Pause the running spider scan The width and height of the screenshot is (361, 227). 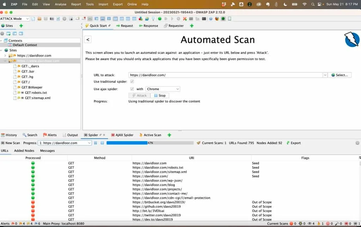(x=96, y=143)
